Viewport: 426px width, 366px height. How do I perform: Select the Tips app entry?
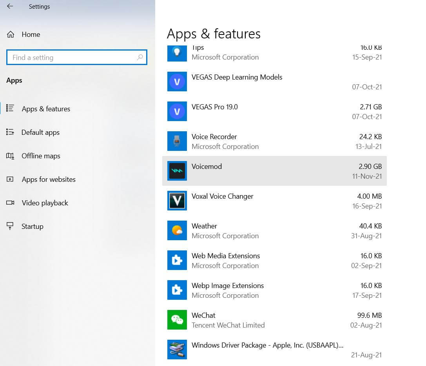[274, 53]
